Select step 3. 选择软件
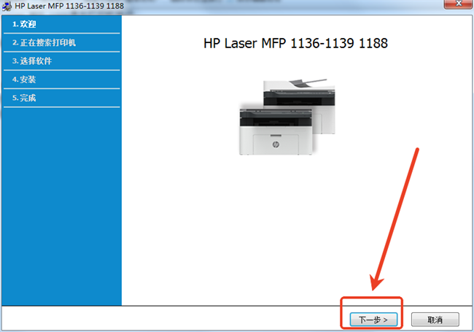 [x=62, y=61]
